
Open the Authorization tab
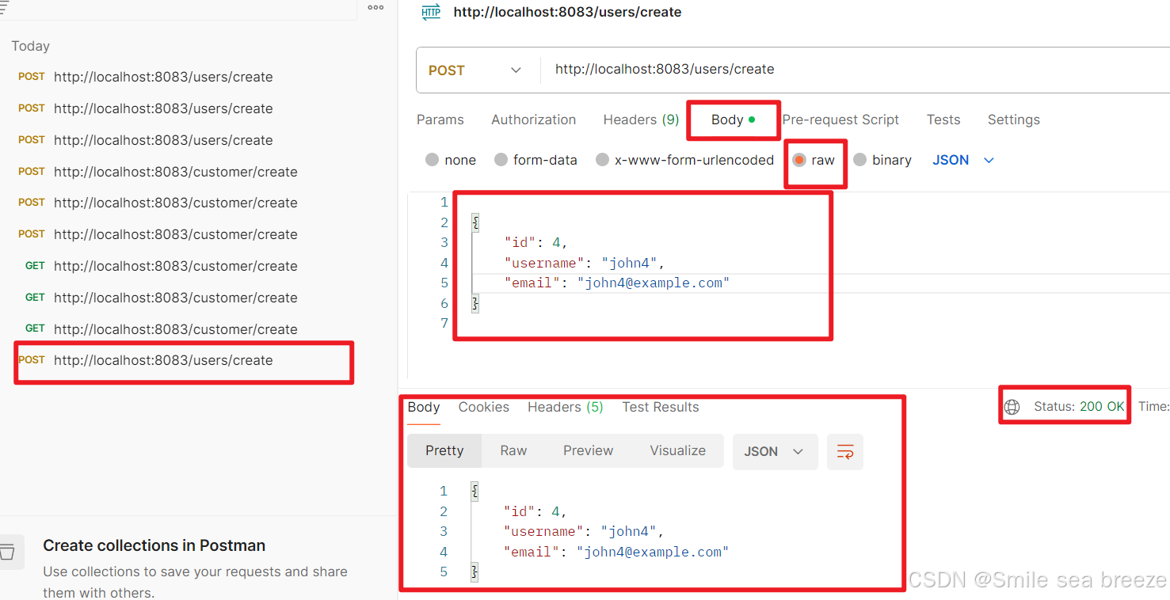(534, 120)
